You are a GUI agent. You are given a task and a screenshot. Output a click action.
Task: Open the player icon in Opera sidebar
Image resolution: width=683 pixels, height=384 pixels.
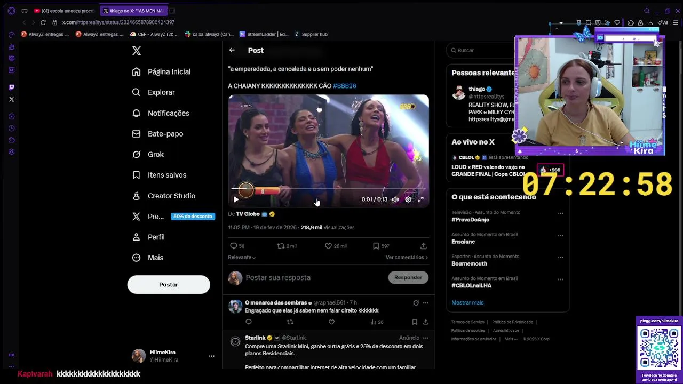point(11,116)
